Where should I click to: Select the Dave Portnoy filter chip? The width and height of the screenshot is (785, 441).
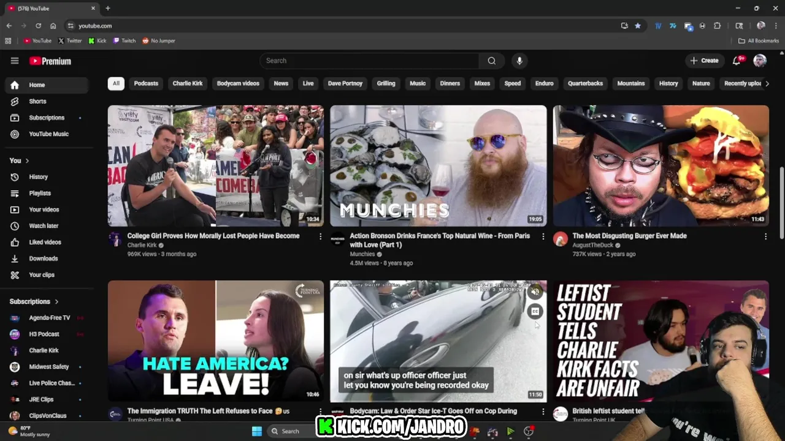click(x=345, y=83)
